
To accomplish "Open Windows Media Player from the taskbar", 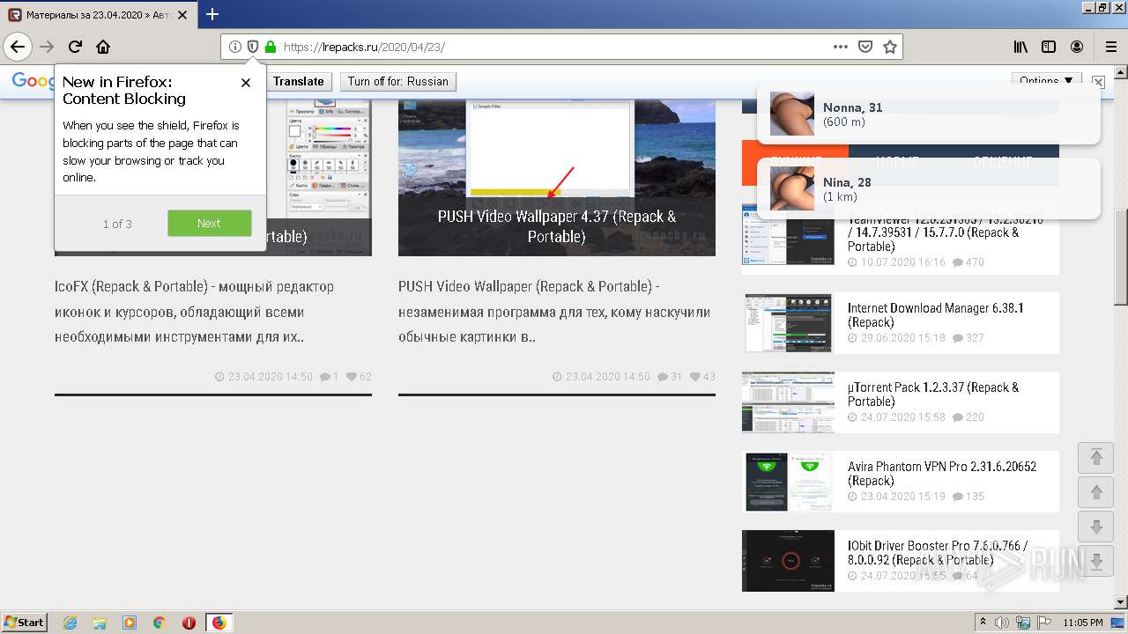I will tap(130, 623).
